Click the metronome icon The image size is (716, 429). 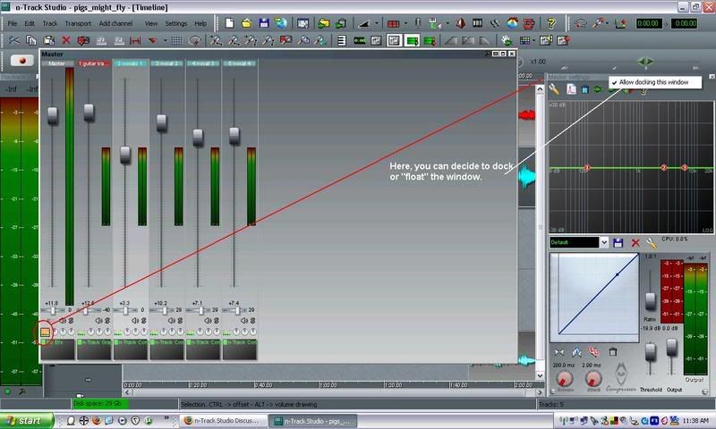pos(460,23)
